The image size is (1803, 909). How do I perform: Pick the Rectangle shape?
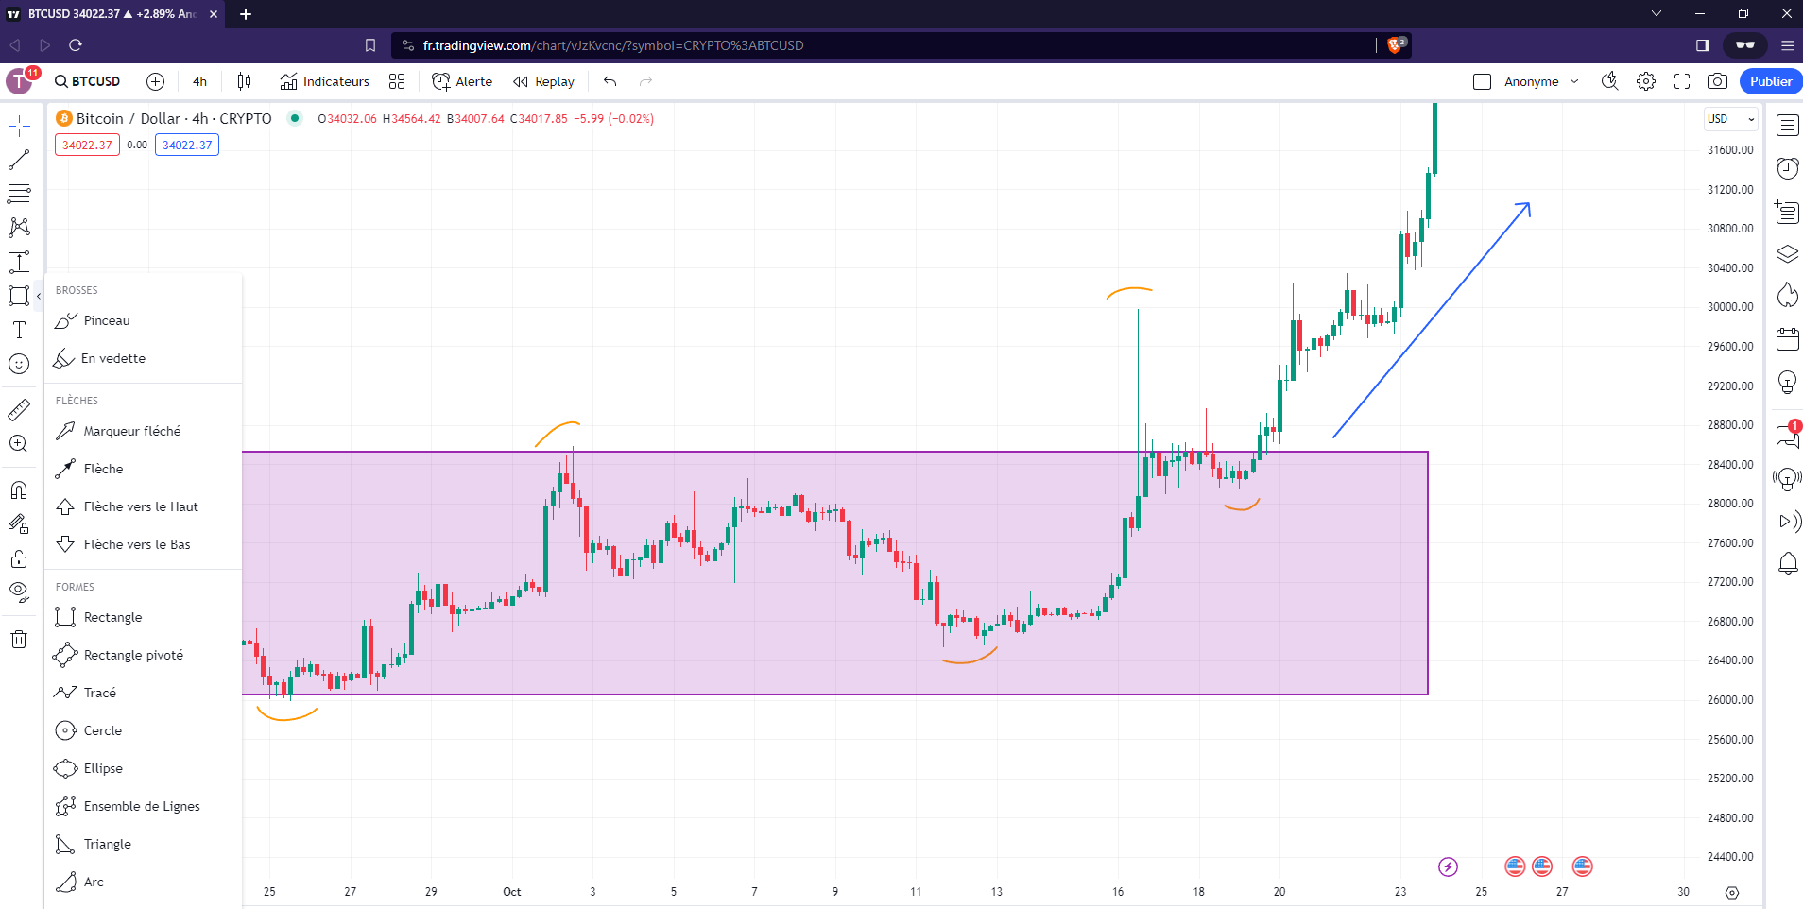(143, 617)
